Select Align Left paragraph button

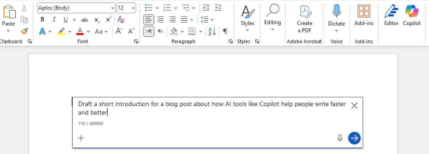point(149,19)
